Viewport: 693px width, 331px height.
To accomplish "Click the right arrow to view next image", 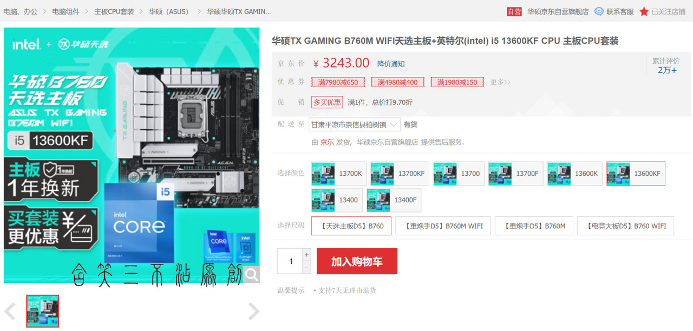I will (x=253, y=311).
